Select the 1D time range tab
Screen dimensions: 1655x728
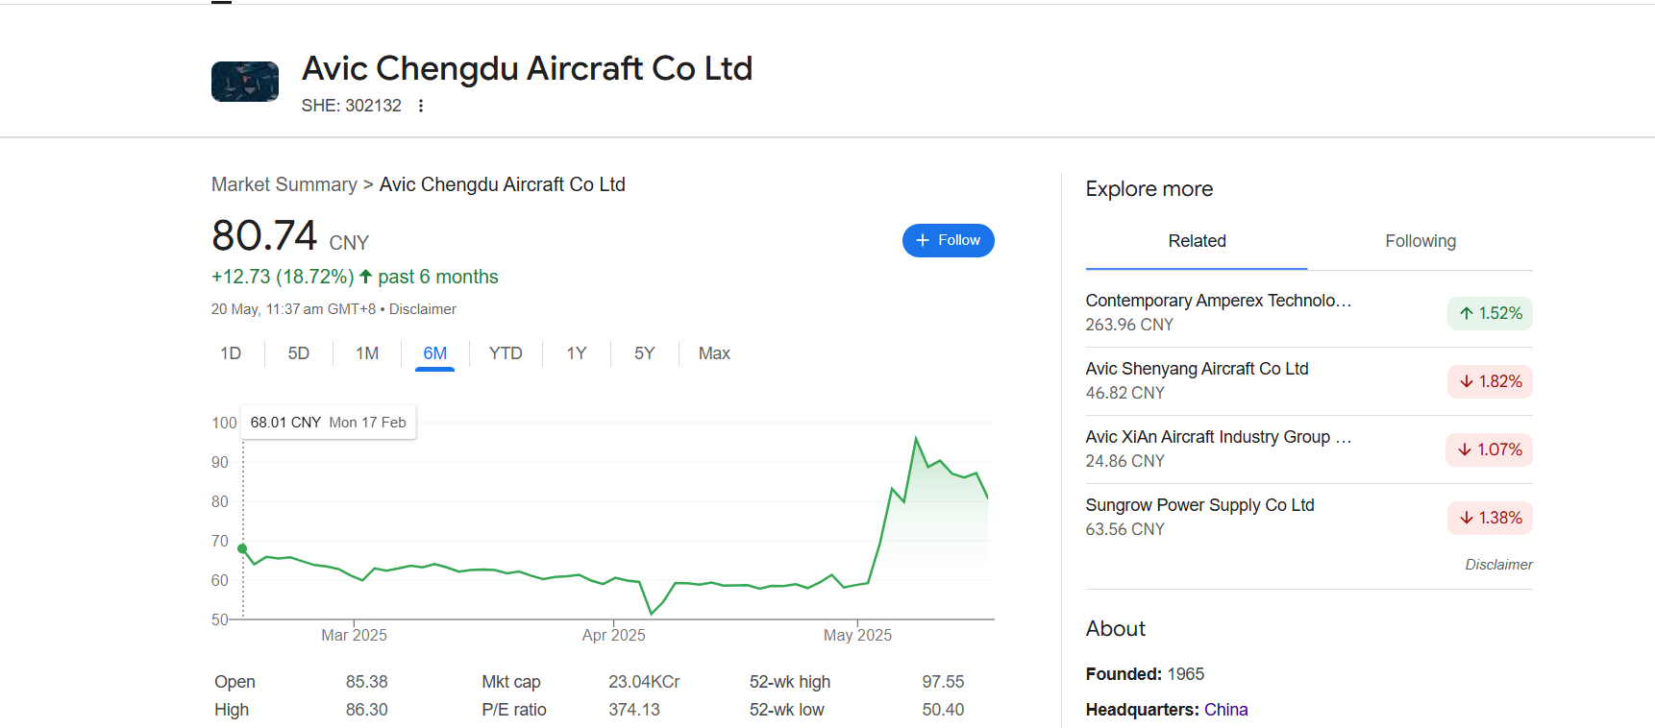tap(231, 353)
